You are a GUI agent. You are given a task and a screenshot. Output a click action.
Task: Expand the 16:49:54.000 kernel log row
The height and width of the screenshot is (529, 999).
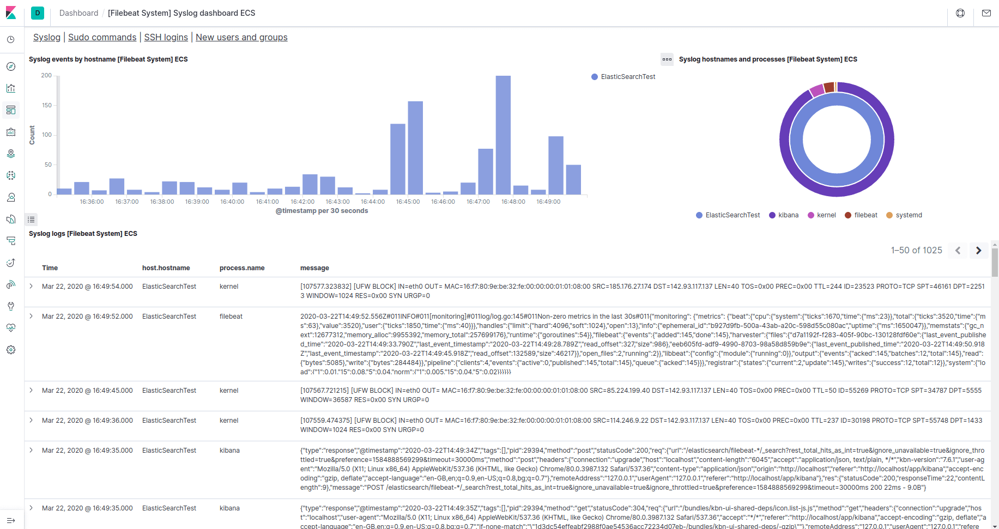coord(31,286)
